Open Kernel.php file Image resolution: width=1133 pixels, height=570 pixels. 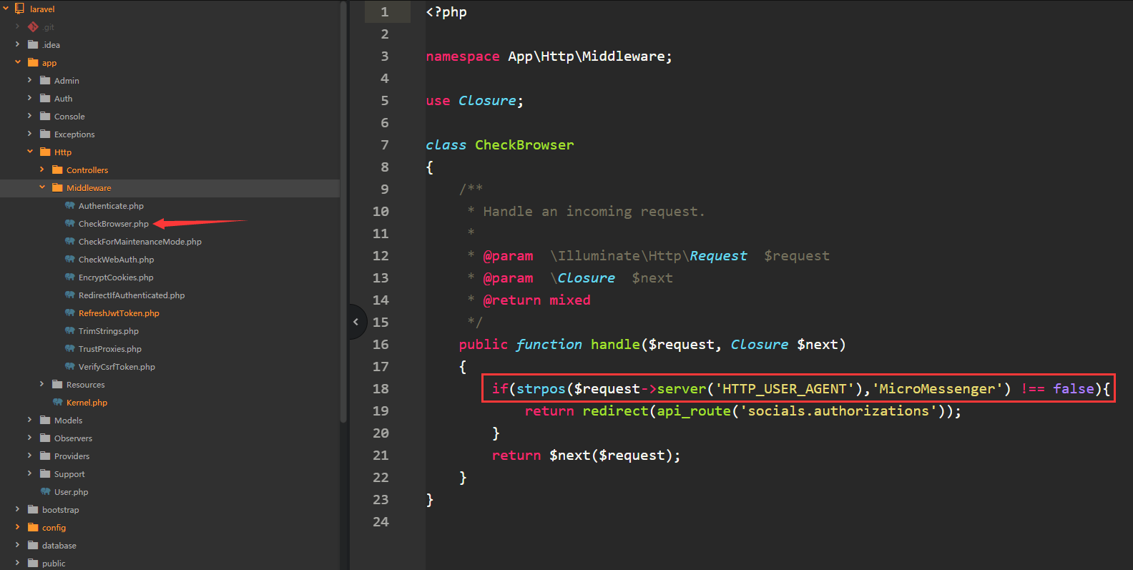87,403
